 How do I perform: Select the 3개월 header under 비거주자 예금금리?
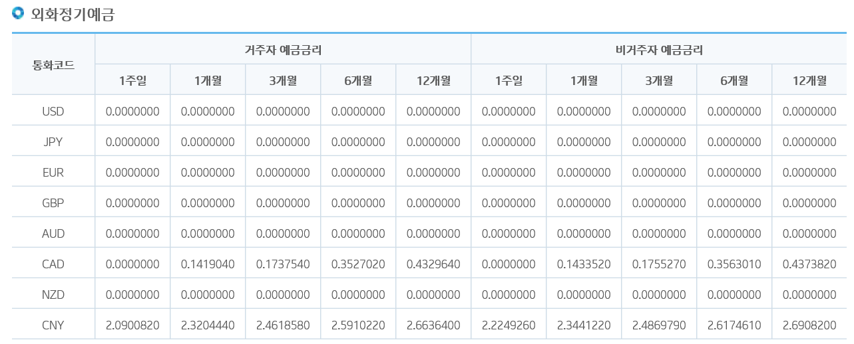coord(659,80)
